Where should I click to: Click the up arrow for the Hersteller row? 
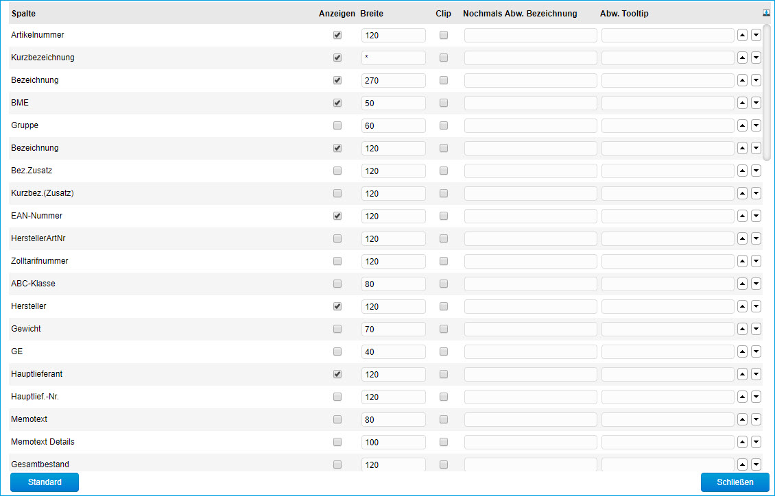click(x=742, y=306)
